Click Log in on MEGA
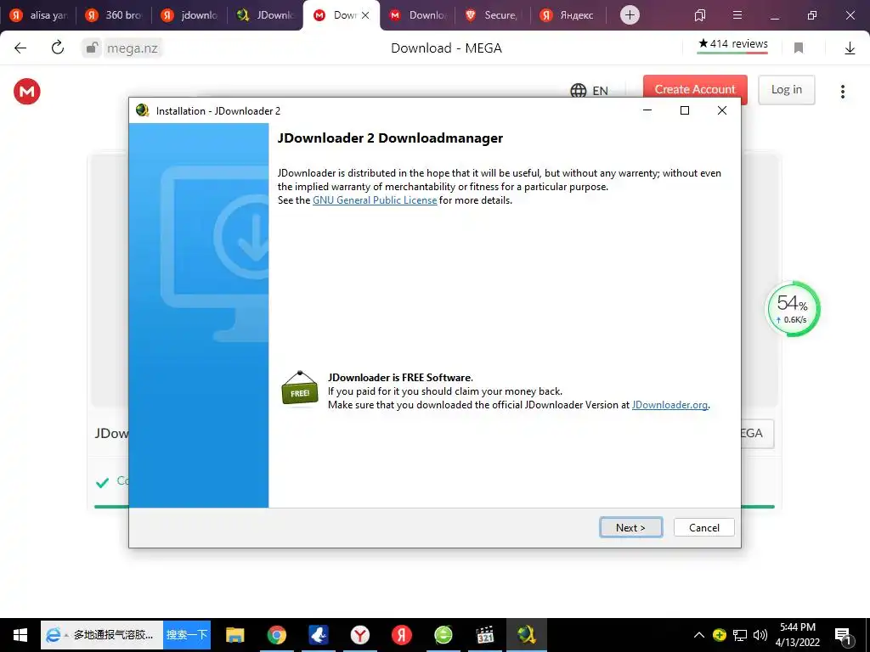 786,89
